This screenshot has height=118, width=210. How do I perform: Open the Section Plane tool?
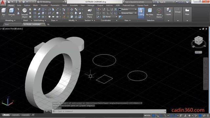tap(90, 11)
